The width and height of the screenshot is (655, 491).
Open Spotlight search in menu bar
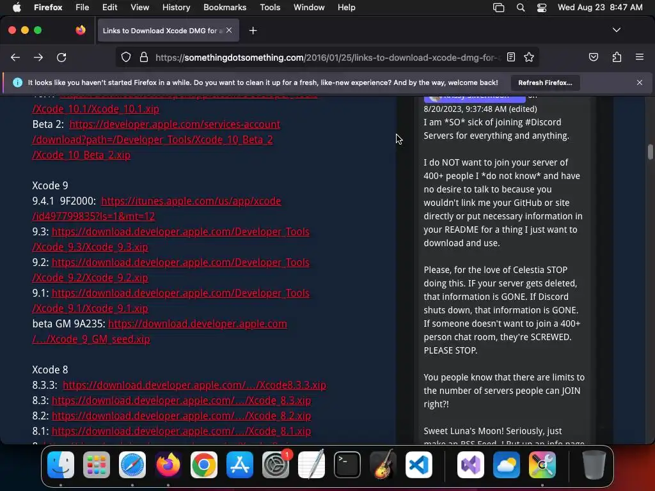click(521, 8)
